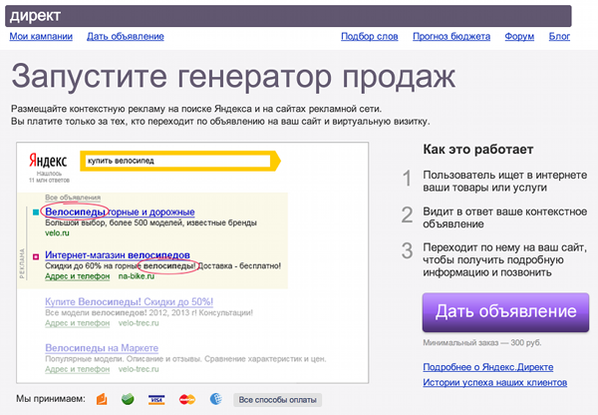
Task: Click Адрес и телефон next to na-bike.ru
Action: pos(77,276)
